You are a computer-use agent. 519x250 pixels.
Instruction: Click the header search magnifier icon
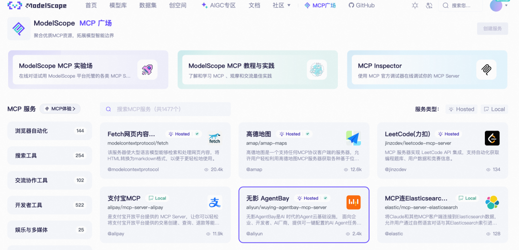[x=445, y=6]
